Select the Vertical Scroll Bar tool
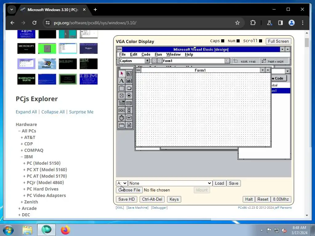 [x=129, y=110]
